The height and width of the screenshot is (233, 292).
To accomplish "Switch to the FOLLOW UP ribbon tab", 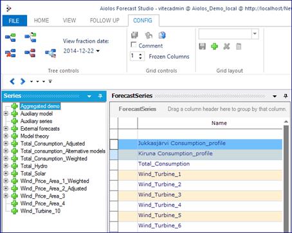I will click(x=105, y=21).
